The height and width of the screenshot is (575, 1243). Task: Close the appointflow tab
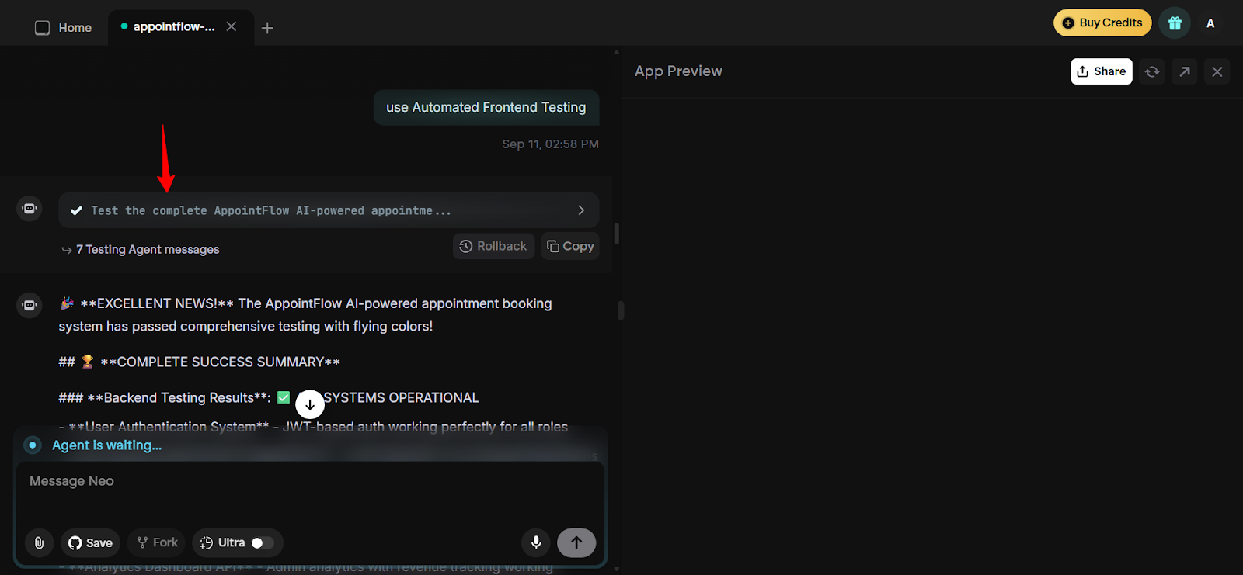[x=232, y=26]
